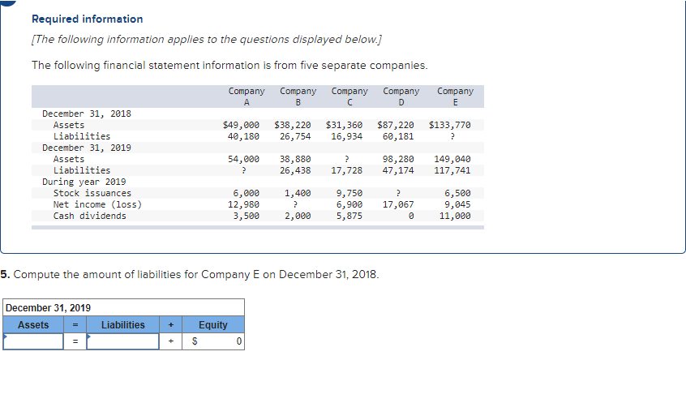Image resolution: width=686 pixels, height=403 pixels.
Task: Click the $38,220 assets value
Action: [x=293, y=125]
